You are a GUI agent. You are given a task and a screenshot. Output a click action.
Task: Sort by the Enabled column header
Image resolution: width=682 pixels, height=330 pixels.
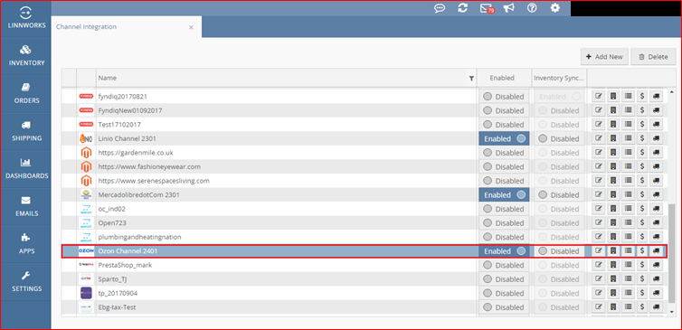[504, 78]
